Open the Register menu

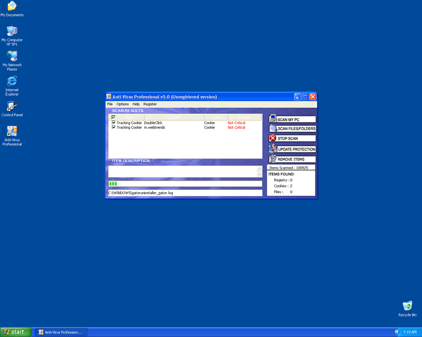coord(150,104)
